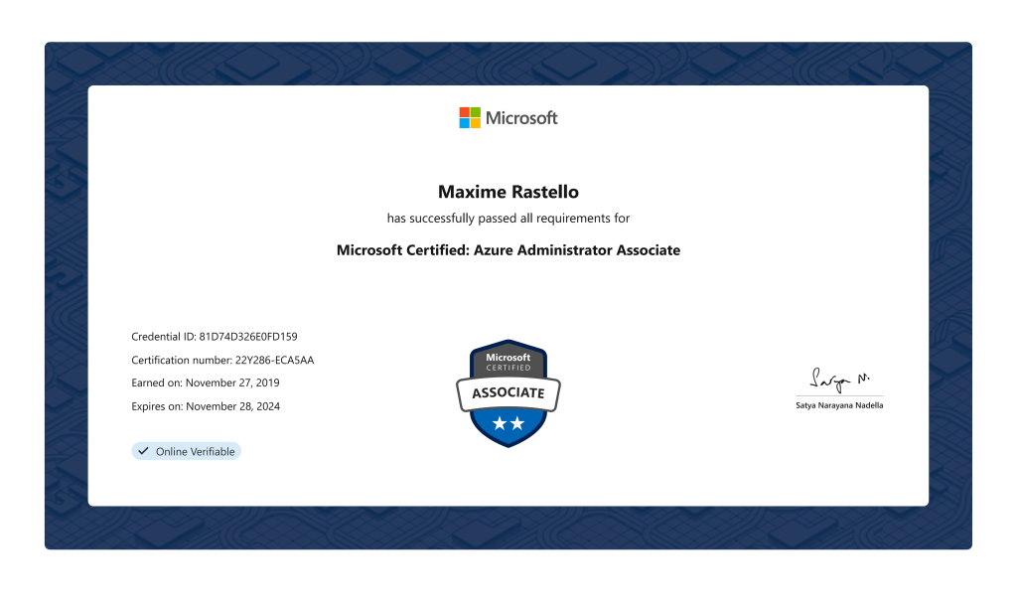
Task: Click the checkmark inside the Online Verifiable pill
Action: [x=143, y=451]
